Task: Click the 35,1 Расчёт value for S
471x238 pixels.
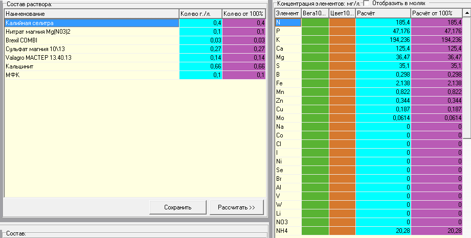Action: pyautogui.click(x=383, y=66)
